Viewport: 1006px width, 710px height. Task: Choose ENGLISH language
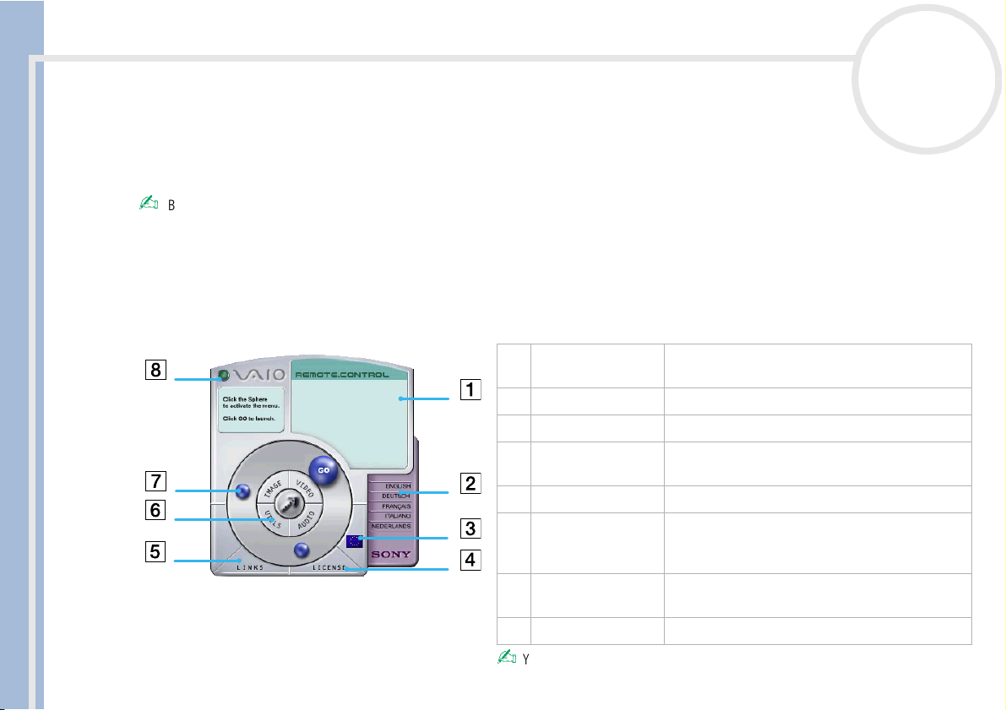398,486
